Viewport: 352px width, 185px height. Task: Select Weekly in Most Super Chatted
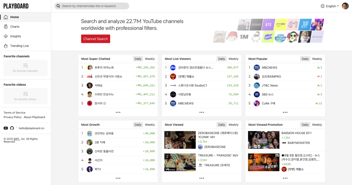[x=150, y=59]
